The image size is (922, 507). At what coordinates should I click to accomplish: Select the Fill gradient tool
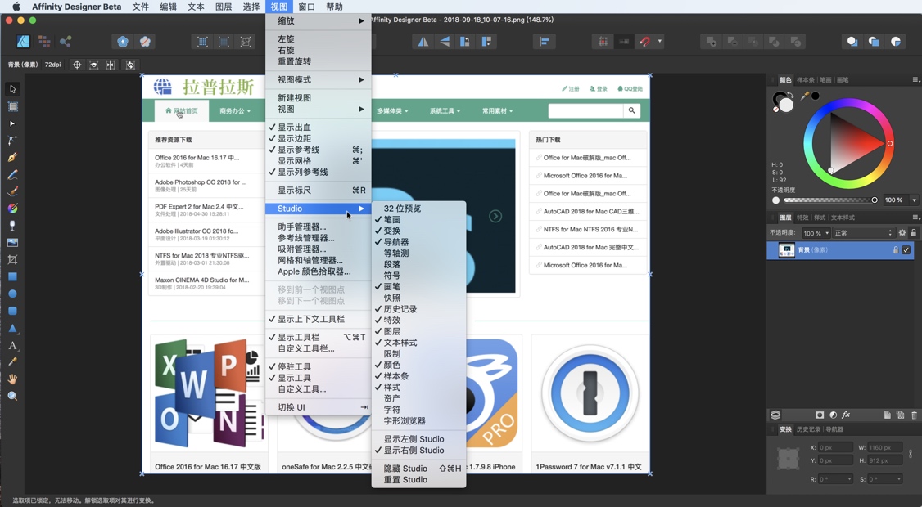tap(12, 209)
